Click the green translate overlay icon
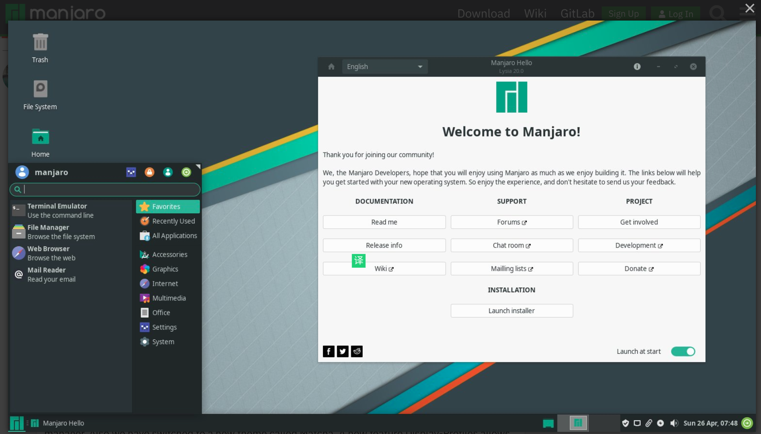761x434 pixels. [x=358, y=260]
